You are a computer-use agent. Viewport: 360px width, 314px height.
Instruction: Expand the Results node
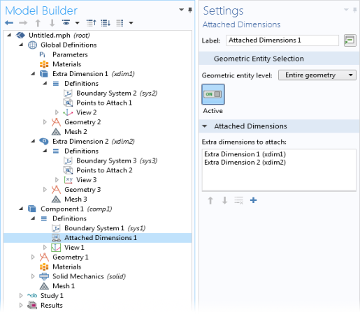click(21, 305)
